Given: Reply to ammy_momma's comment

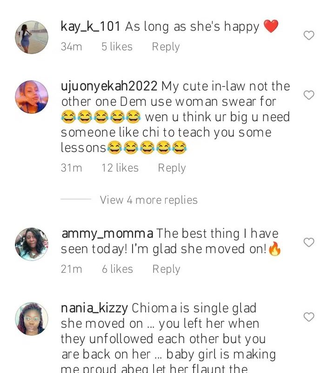Looking at the screenshot, I should coord(166,269).
